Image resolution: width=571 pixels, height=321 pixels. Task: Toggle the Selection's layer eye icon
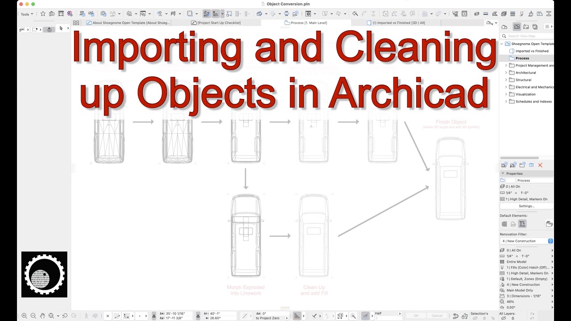pyautogui.click(x=475, y=318)
